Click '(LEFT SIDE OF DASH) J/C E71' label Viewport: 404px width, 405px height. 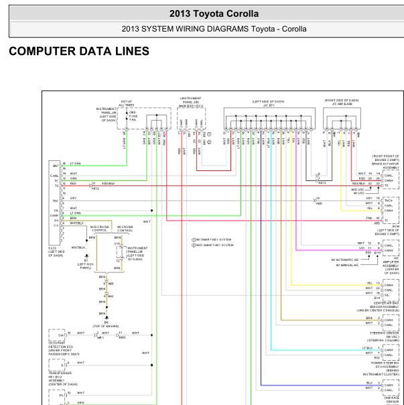pyautogui.click(x=268, y=103)
